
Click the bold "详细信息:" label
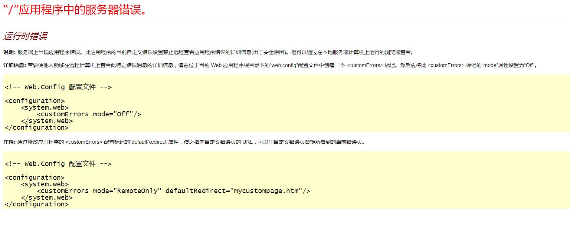coord(14,66)
